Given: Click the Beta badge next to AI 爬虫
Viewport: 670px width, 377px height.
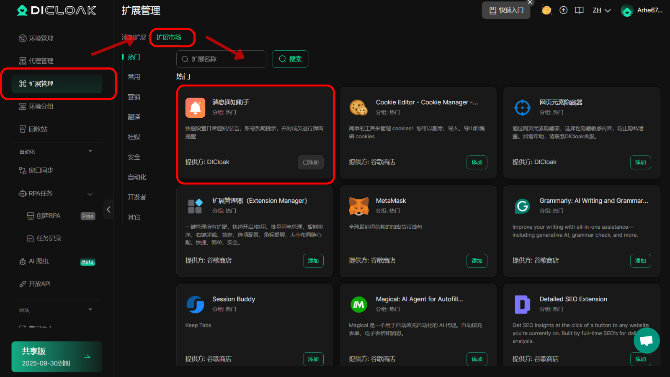Looking at the screenshot, I should pyautogui.click(x=88, y=262).
